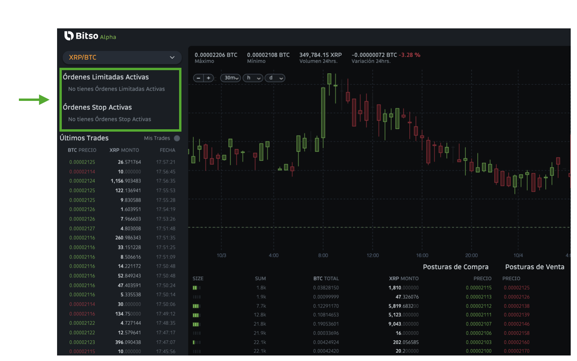Click the Órdenes Limitadas Activas header
The width and height of the screenshot is (577, 361).
tap(106, 77)
